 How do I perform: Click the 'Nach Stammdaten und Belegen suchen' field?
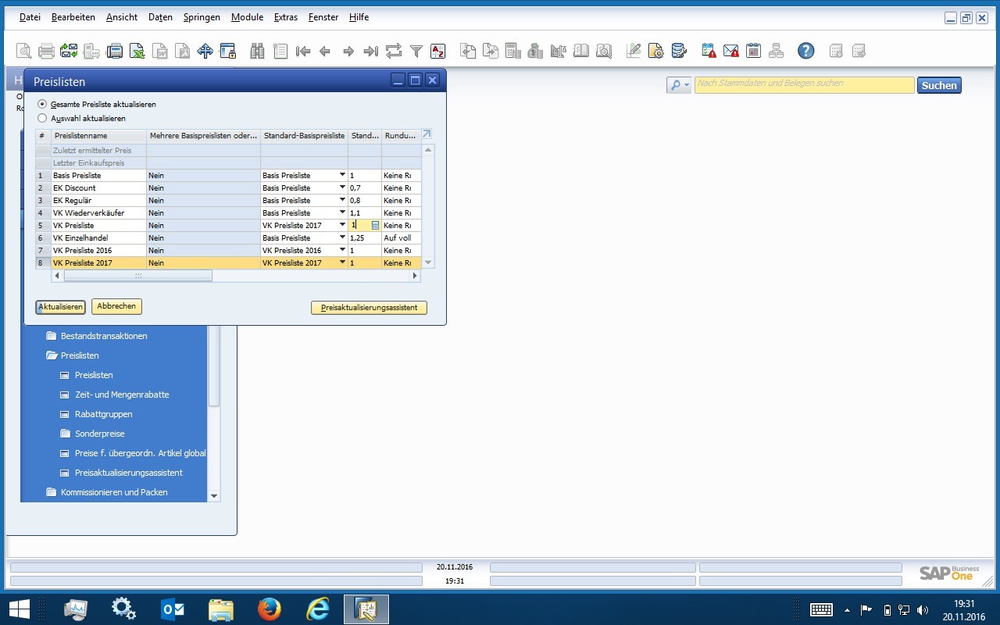[804, 85]
